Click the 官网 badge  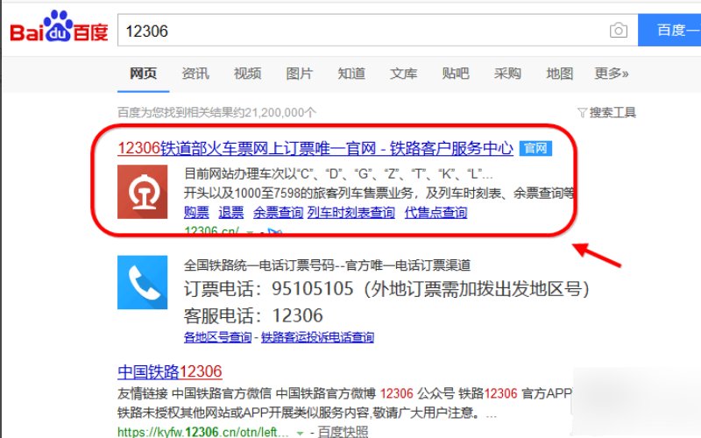535,148
